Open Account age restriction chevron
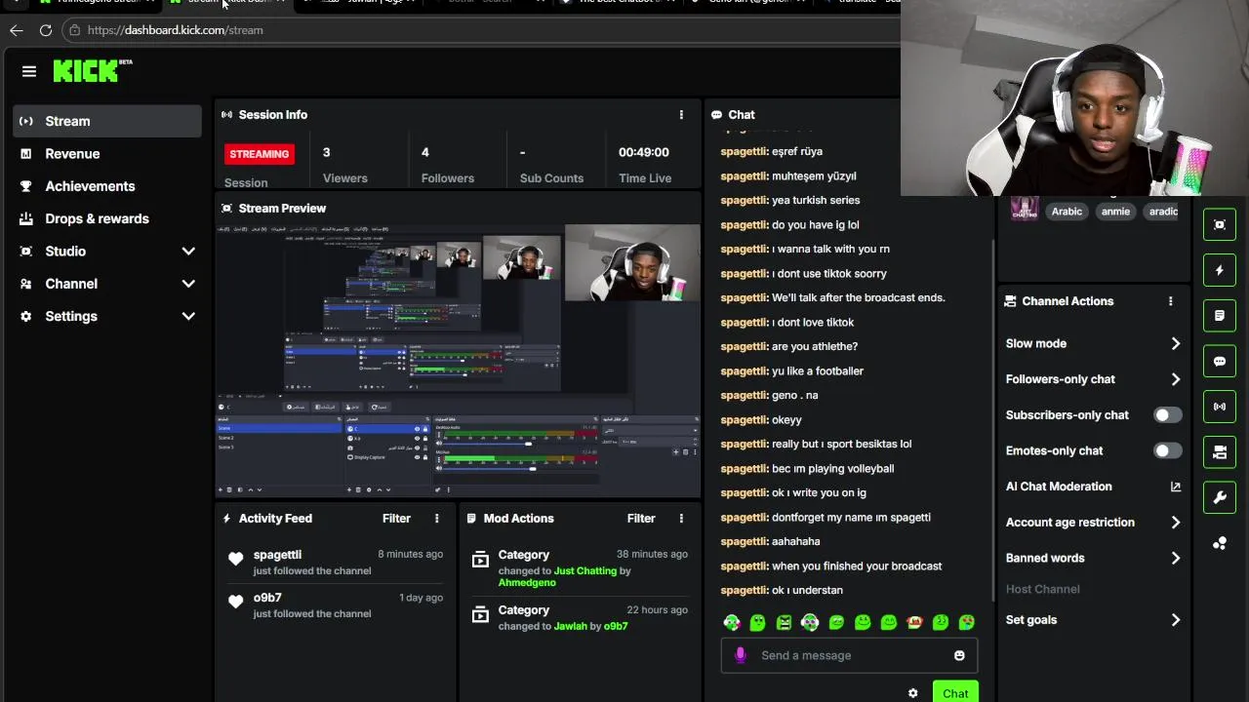1249x702 pixels. [x=1175, y=523]
